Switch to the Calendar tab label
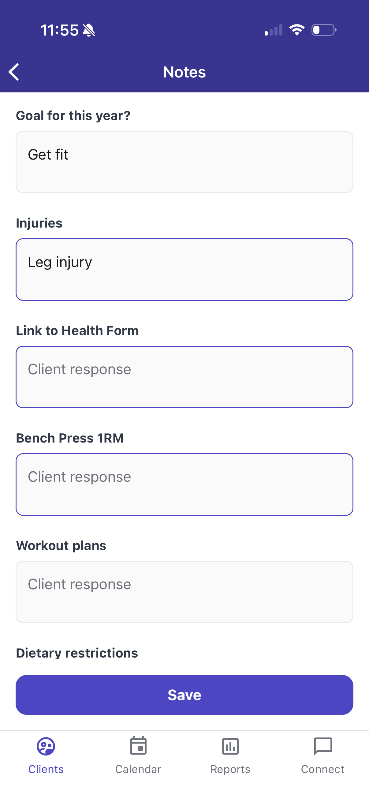Screen dimensions: 369x803 tap(138, 769)
